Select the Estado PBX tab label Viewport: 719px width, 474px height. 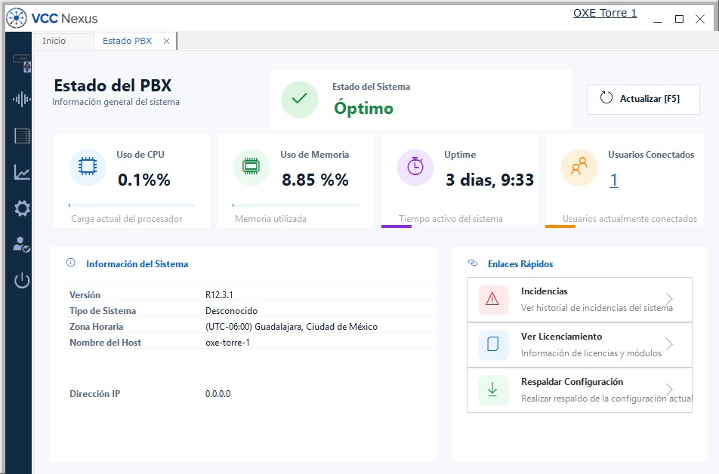127,41
